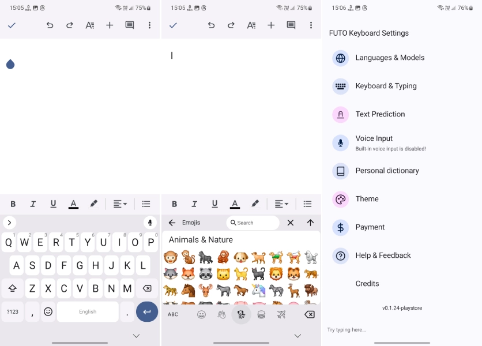Open text format options in left QWERTY screen
This screenshot has height=346, width=482.
(90, 25)
